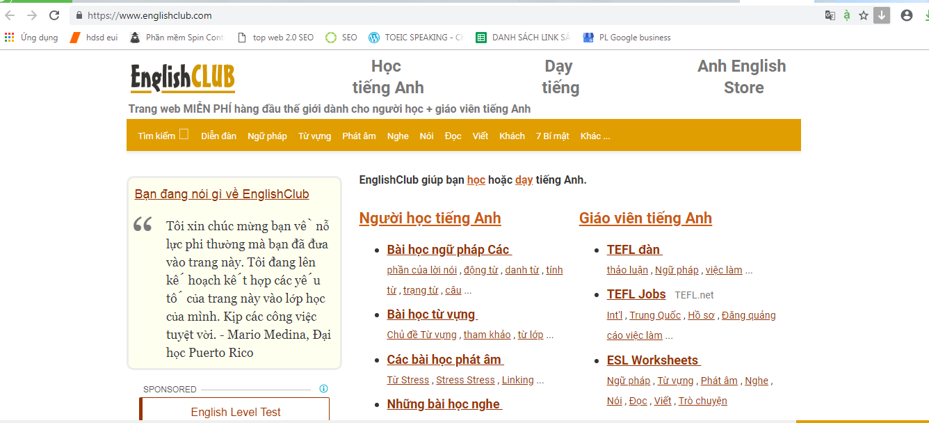Bookmark this page with the star icon
This screenshot has height=423, width=929.
pyautogui.click(x=864, y=15)
